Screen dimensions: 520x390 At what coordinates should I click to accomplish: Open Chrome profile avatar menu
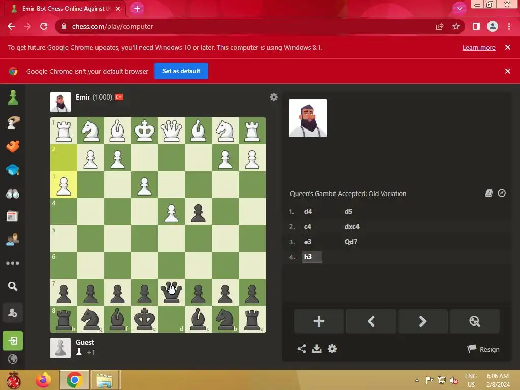492,26
